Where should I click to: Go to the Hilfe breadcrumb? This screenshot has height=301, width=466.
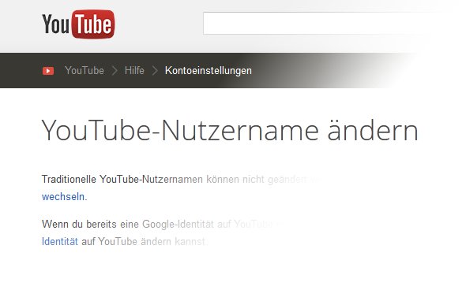pos(134,71)
